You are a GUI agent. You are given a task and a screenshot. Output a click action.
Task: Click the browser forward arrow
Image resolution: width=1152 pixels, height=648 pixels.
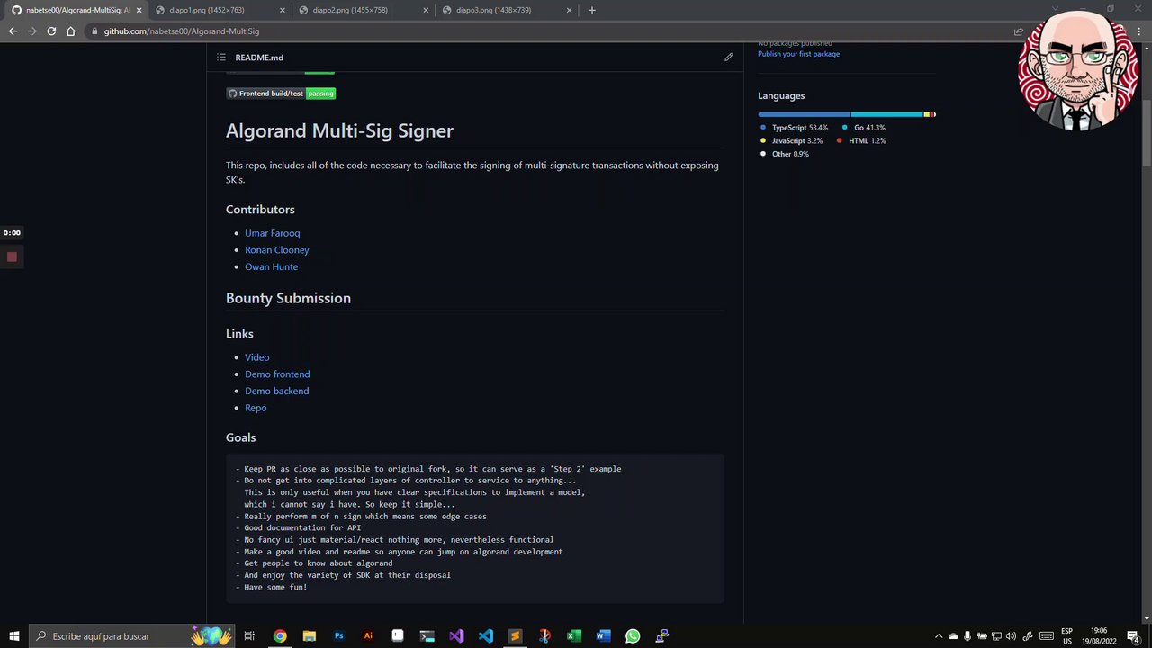tap(32, 31)
